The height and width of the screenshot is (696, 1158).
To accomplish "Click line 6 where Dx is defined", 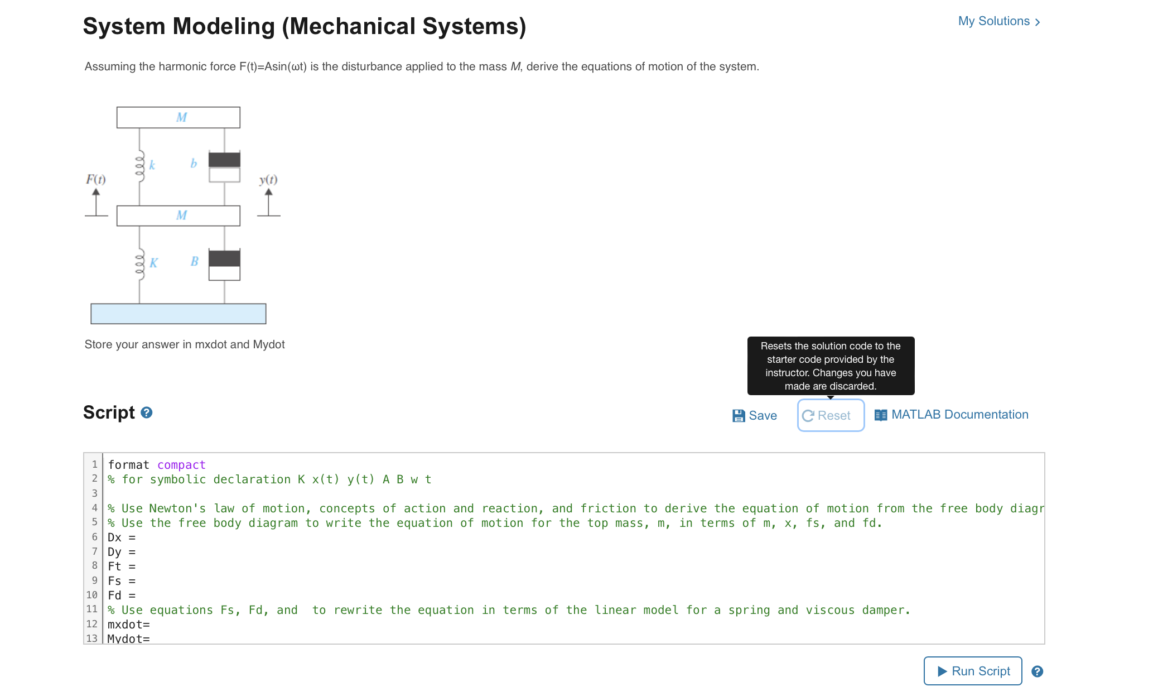I will [123, 537].
